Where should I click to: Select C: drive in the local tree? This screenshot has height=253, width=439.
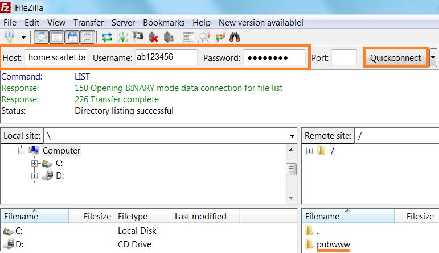click(59, 163)
